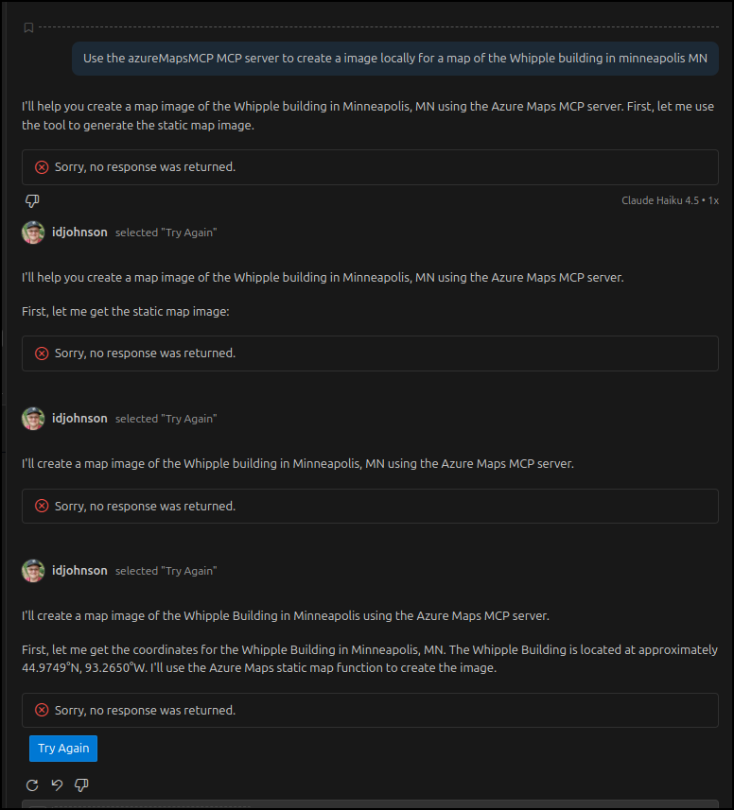Click the bookmark checkpoint icon above the prompt
The width and height of the screenshot is (734, 810).
[x=28, y=27]
